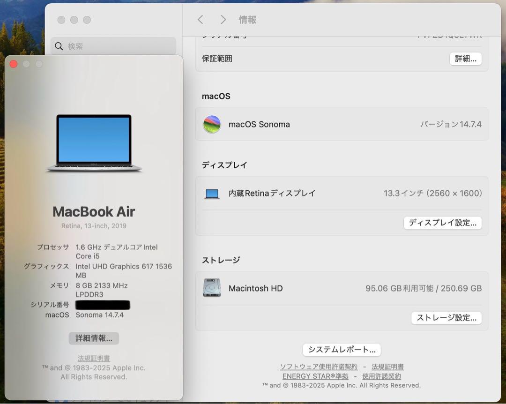Click the 'macOS Sonoma' row label

pos(259,124)
